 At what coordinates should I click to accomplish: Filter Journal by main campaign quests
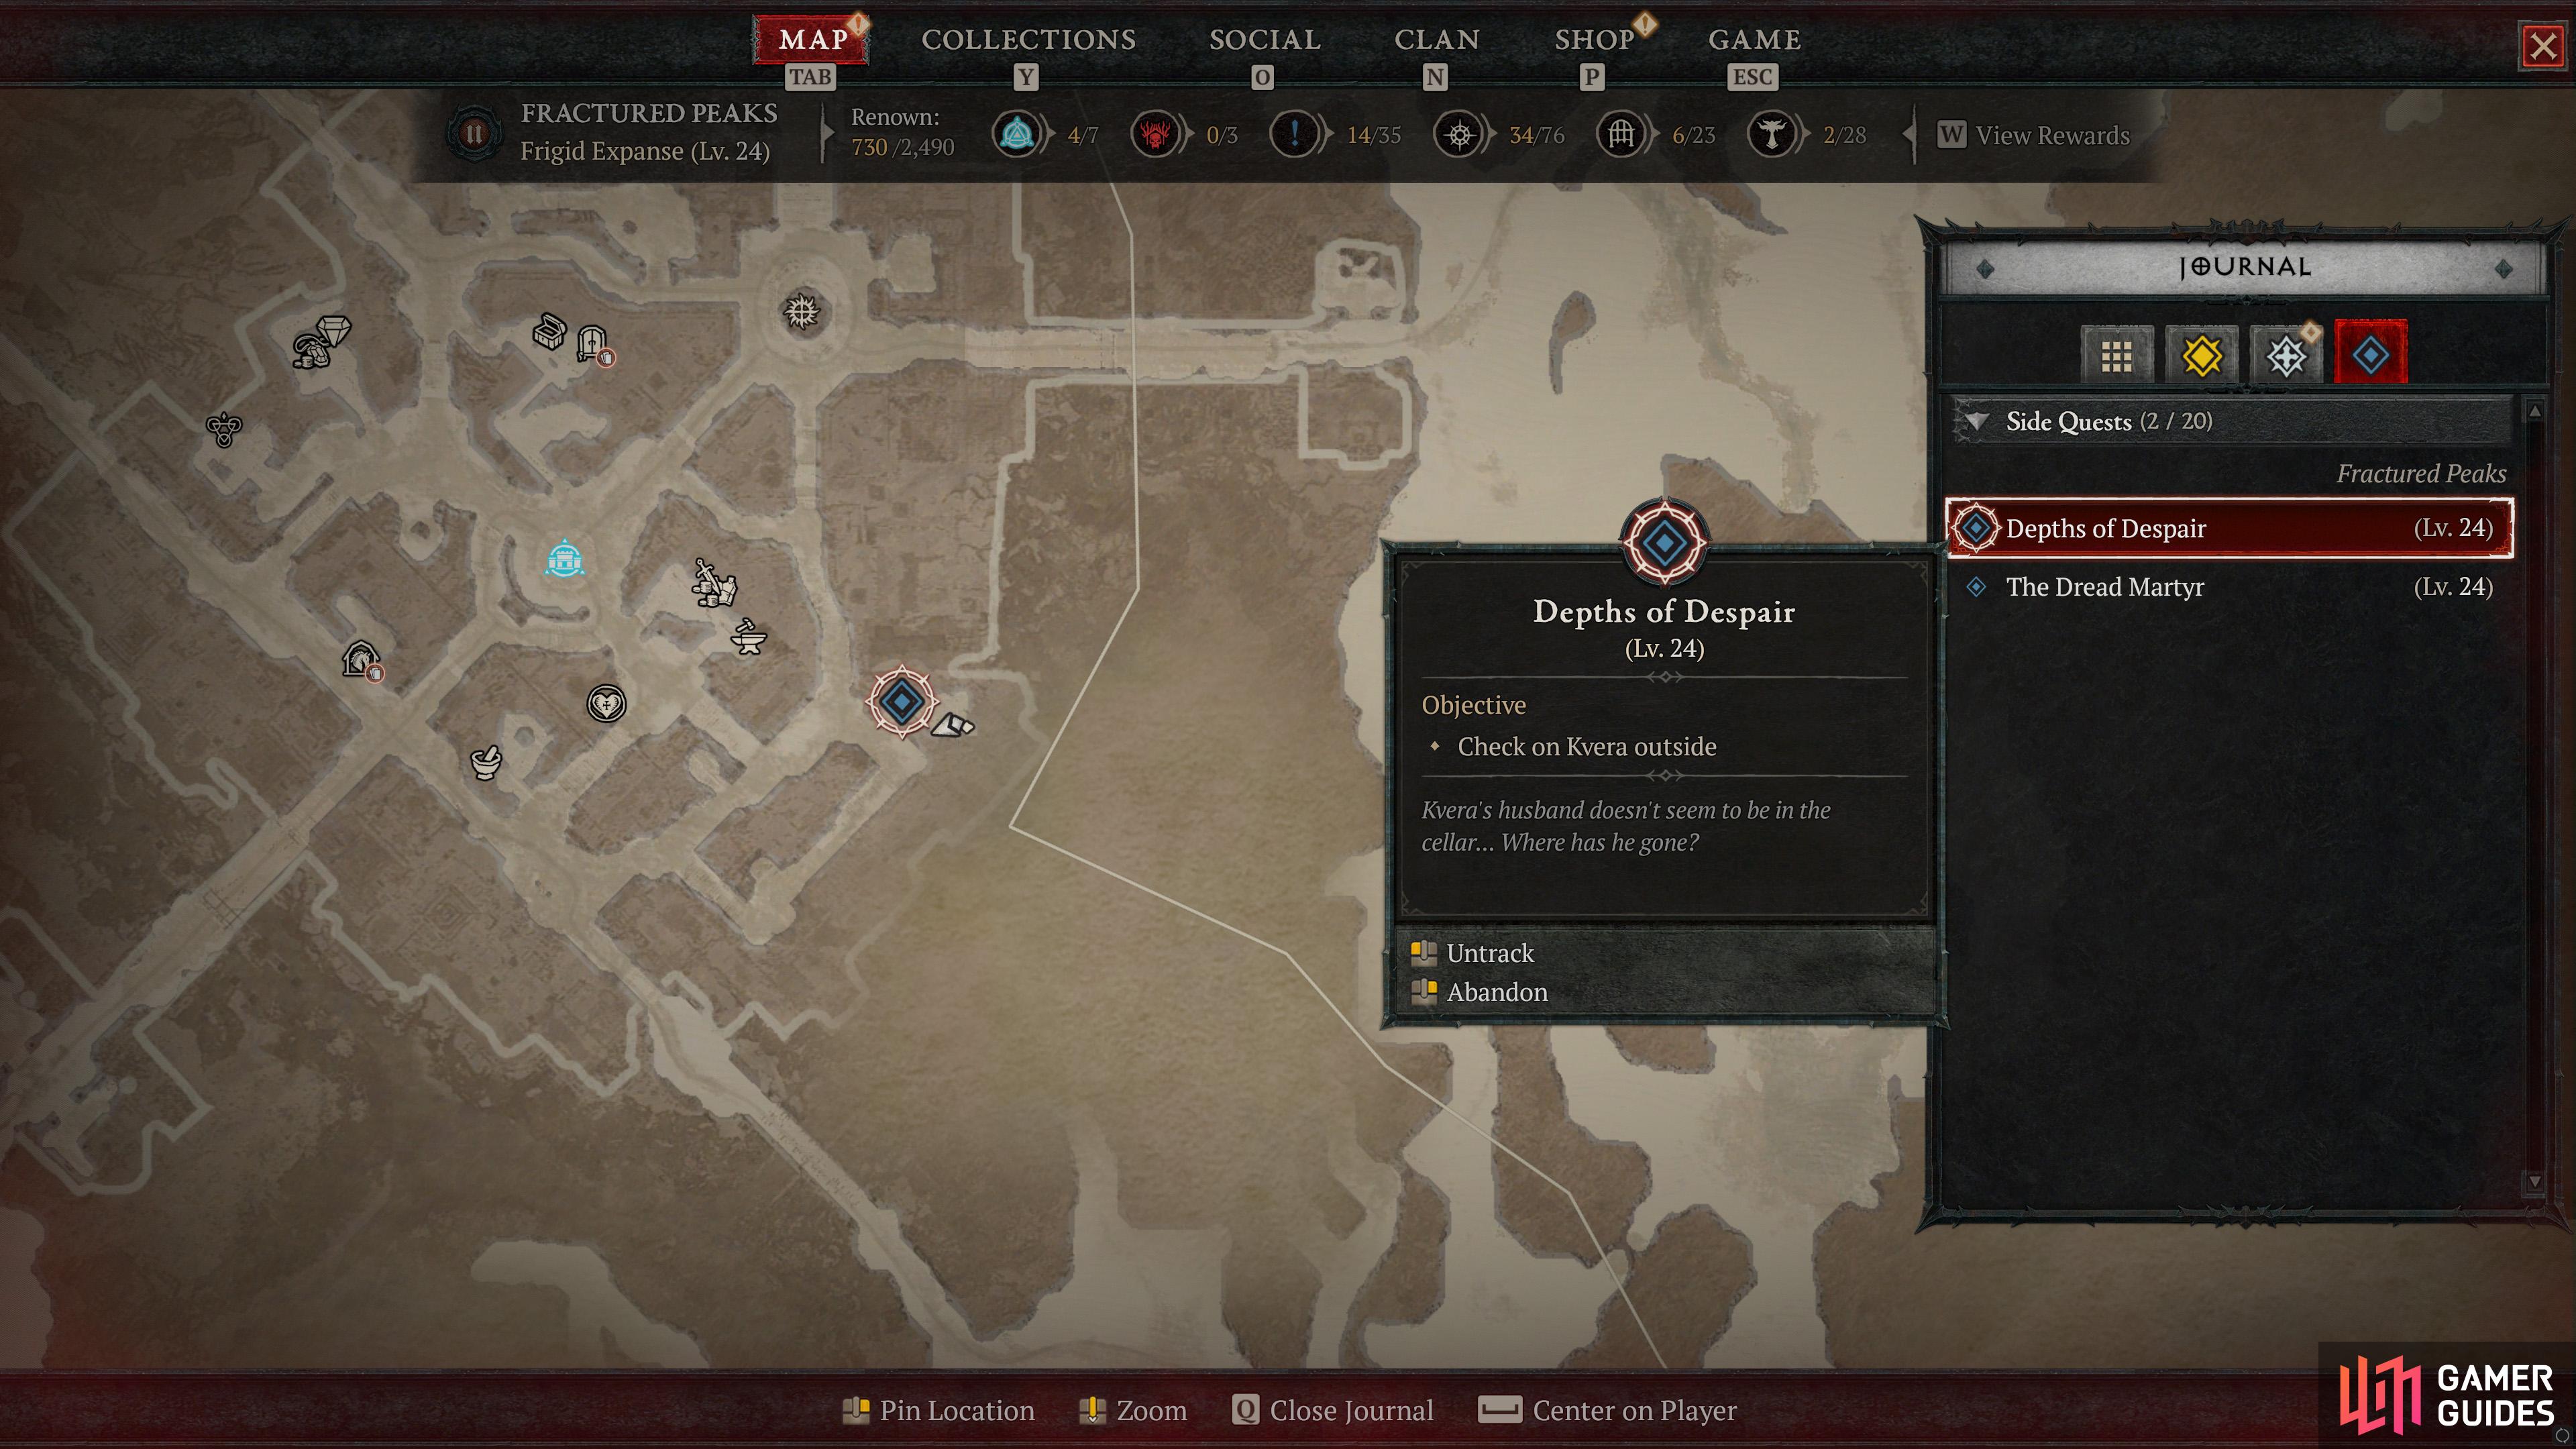[x=2201, y=354]
